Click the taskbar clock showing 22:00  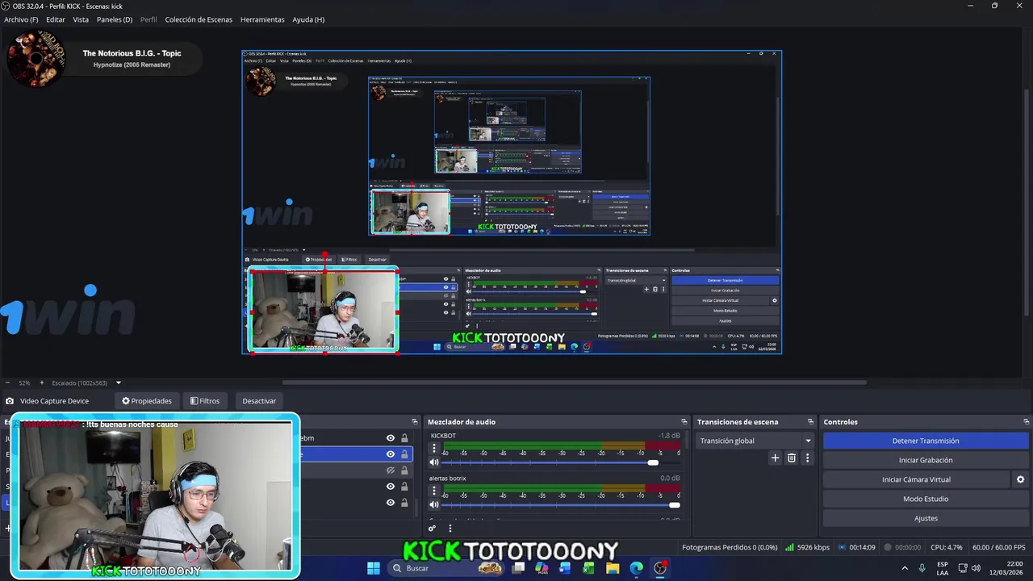tap(1008, 568)
